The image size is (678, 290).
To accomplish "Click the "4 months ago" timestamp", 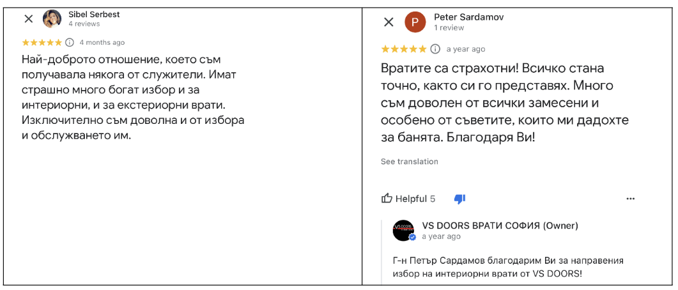I will pos(102,43).
